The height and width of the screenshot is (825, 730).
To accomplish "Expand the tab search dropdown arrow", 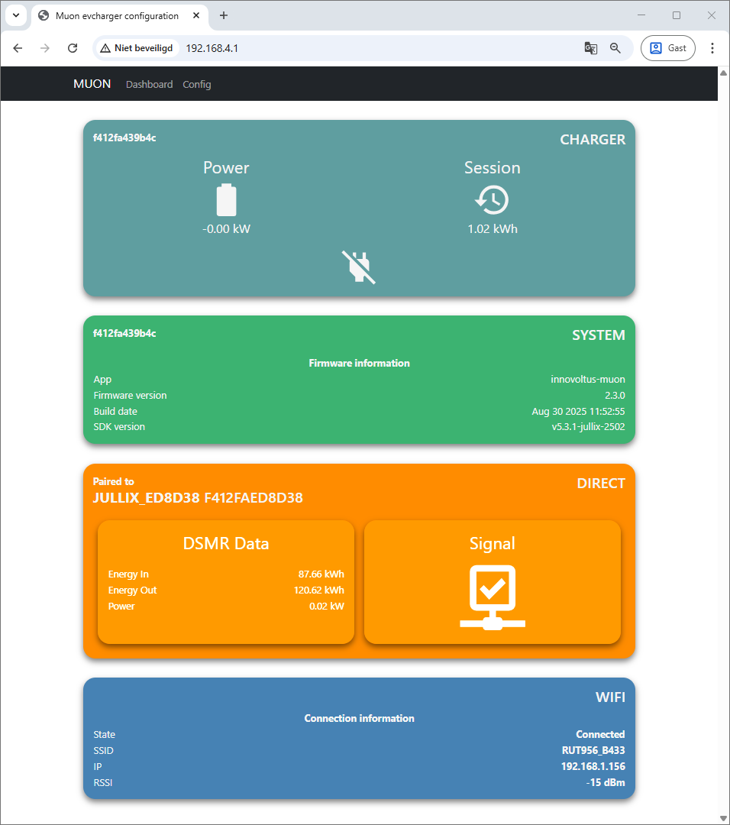I will click(x=15, y=15).
